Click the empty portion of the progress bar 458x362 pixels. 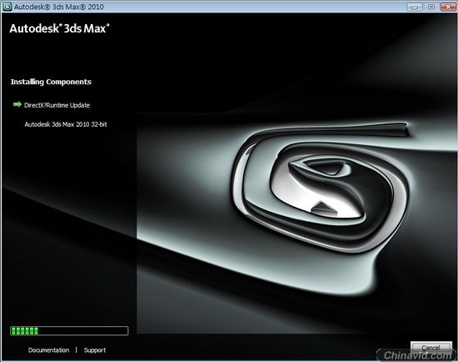[83, 330]
